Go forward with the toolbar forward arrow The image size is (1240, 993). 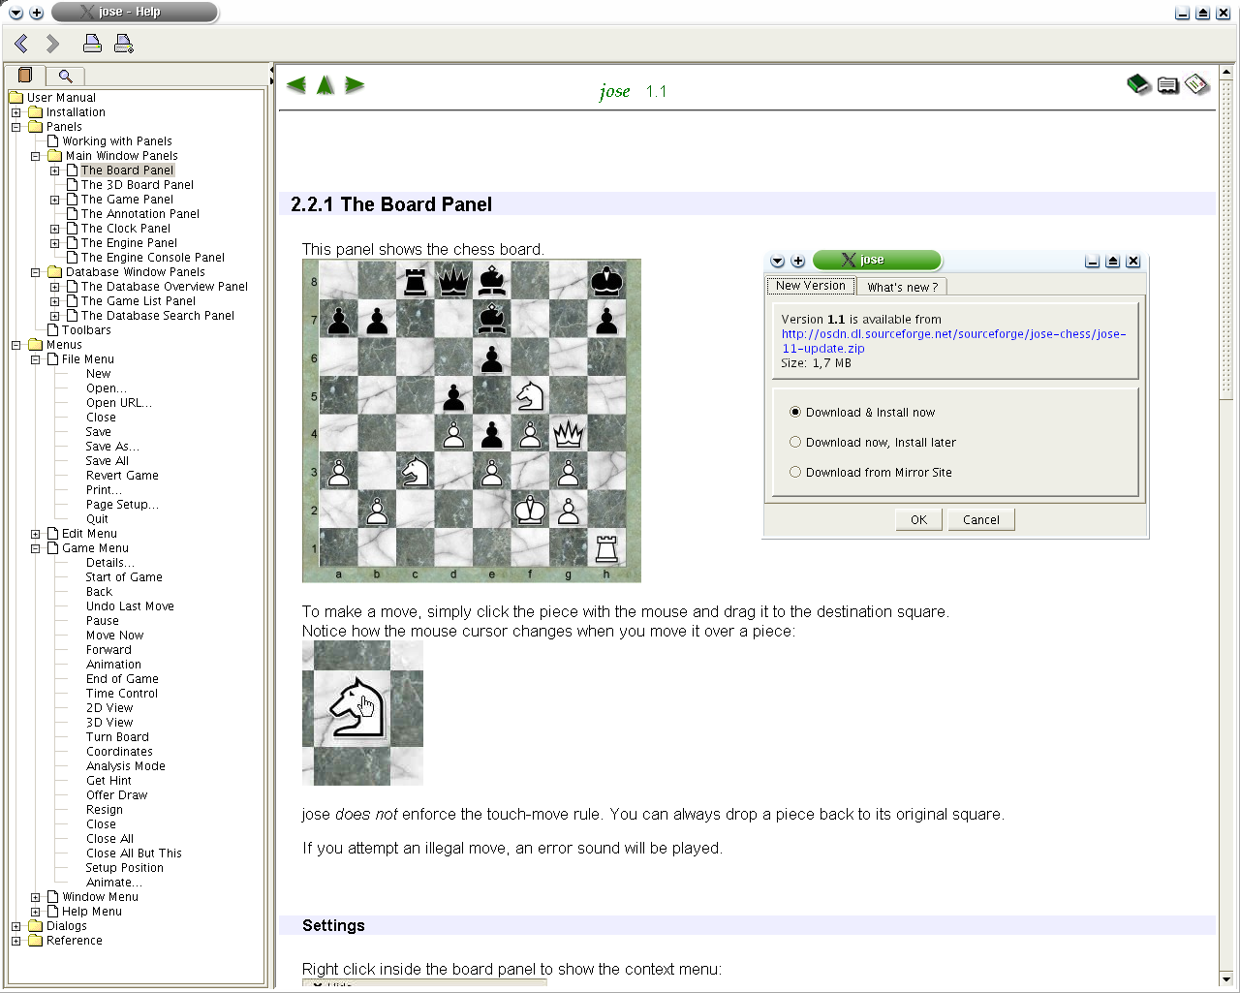[52, 44]
